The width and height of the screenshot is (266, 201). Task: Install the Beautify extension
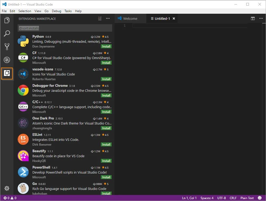[106, 161]
